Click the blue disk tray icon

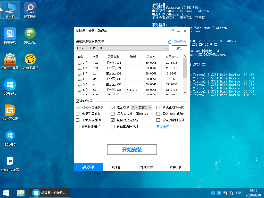pyautogui.click(x=219, y=193)
